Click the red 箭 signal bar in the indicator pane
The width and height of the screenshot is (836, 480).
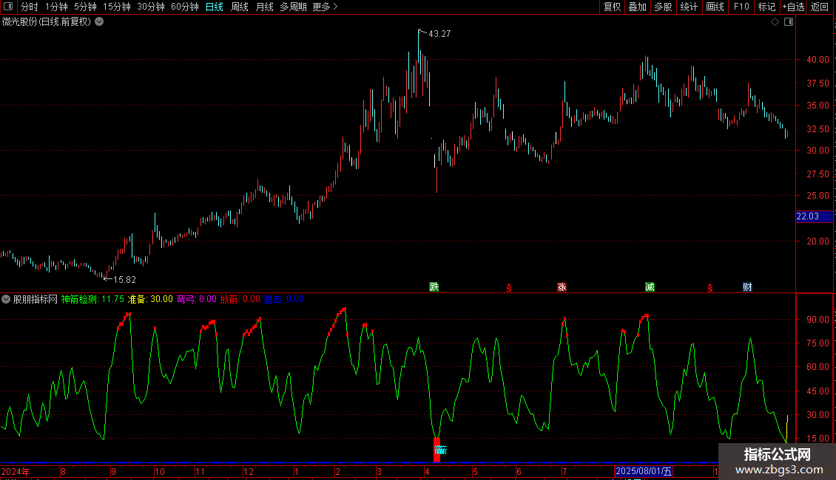[x=436, y=450]
